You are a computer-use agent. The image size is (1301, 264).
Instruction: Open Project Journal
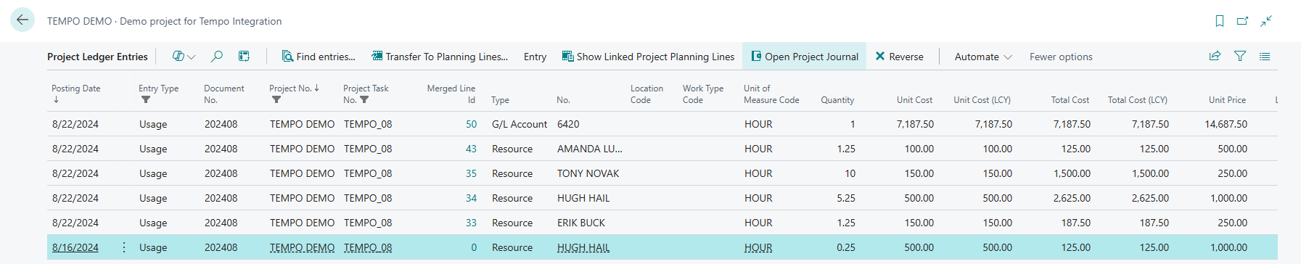(x=804, y=57)
